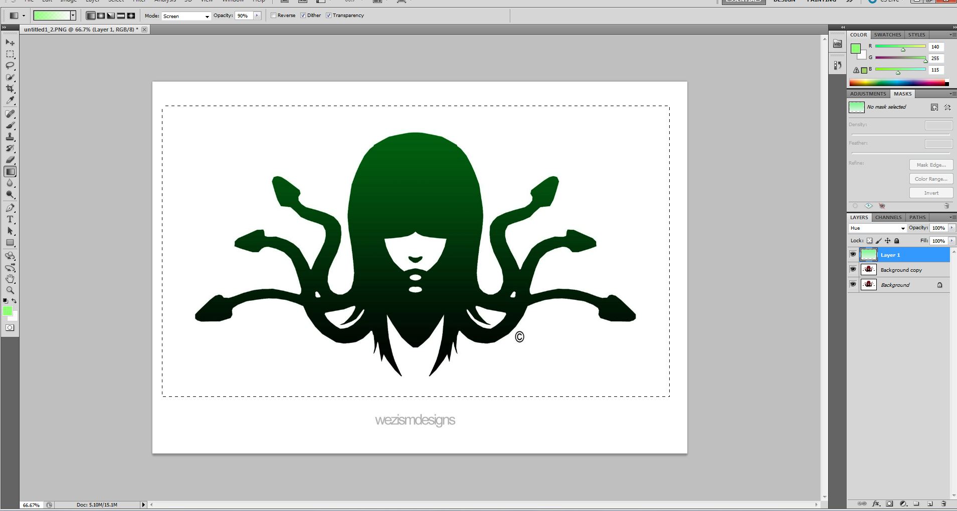This screenshot has height=511, width=957.
Task: Open the gradient Mode dropdown
Action: (185, 16)
